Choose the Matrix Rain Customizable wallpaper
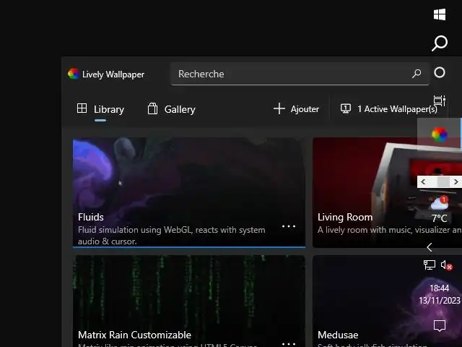Viewport: 462px width, 347px height. pos(189,301)
